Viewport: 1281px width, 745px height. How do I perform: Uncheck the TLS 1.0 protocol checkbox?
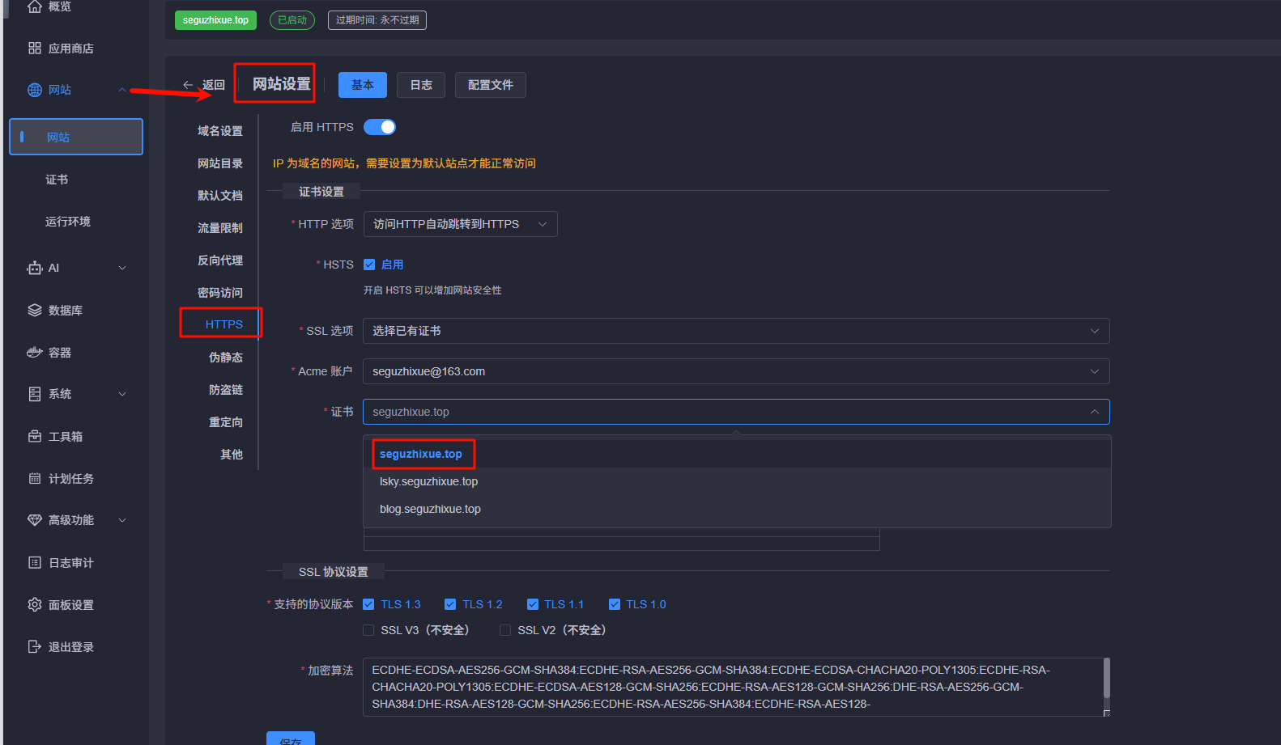615,604
